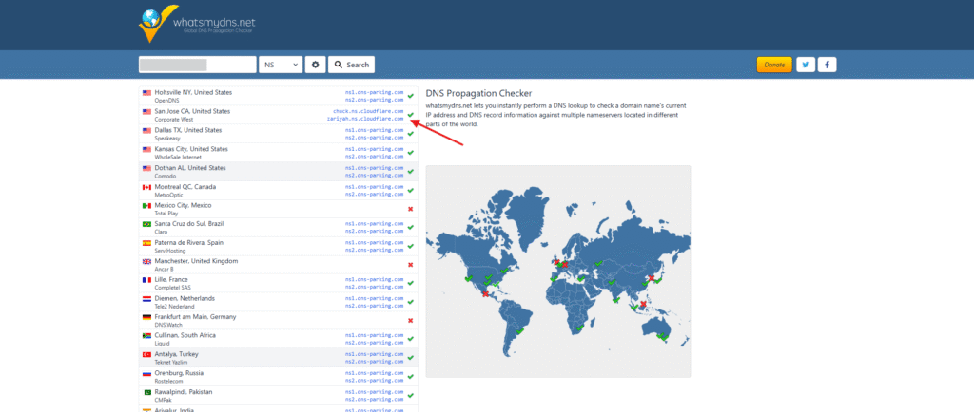Click the Corporate West provider label
The width and height of the screenshot is (974, 412).
pos(173,119)
